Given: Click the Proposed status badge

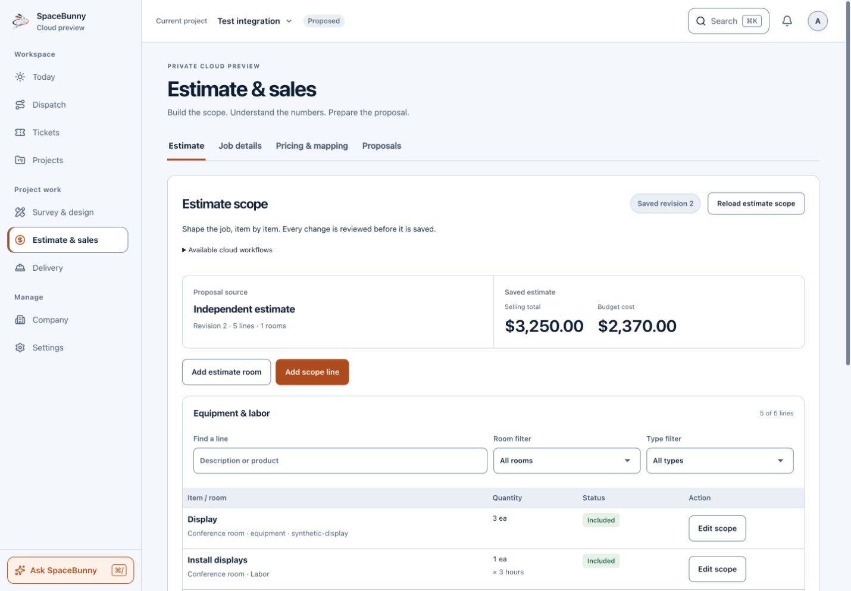Looking at the screenshot, I should pyautogui.click(x=324, y=21).
